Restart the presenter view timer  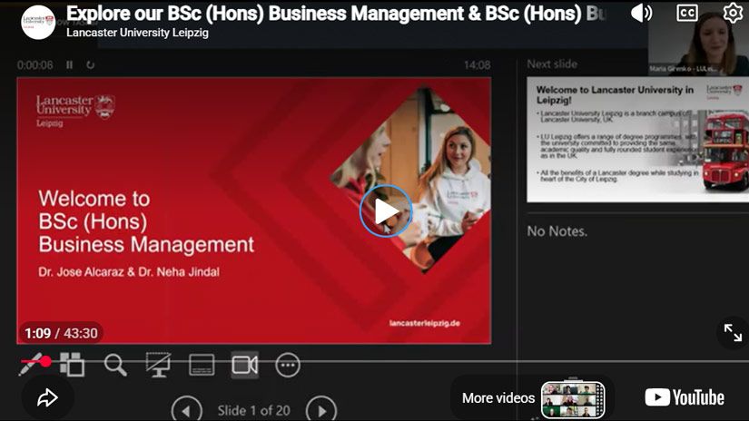click(x=90, y=64)
